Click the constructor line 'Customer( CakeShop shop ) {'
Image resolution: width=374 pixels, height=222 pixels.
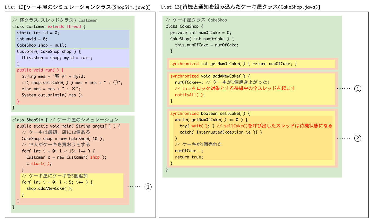pyautogui.click(x=49, y=52)
